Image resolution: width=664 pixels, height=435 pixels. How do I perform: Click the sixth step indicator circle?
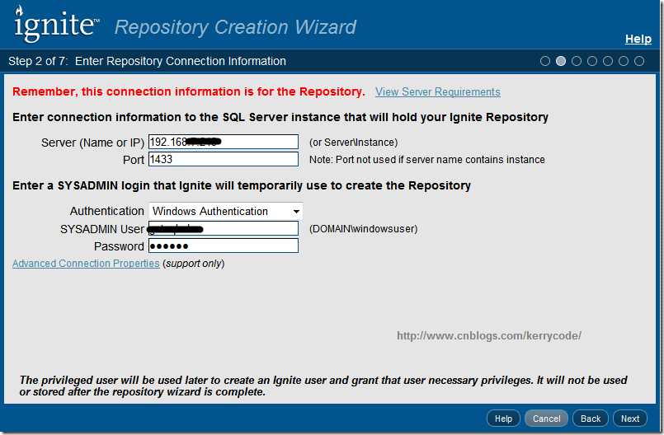click(624, 61)
